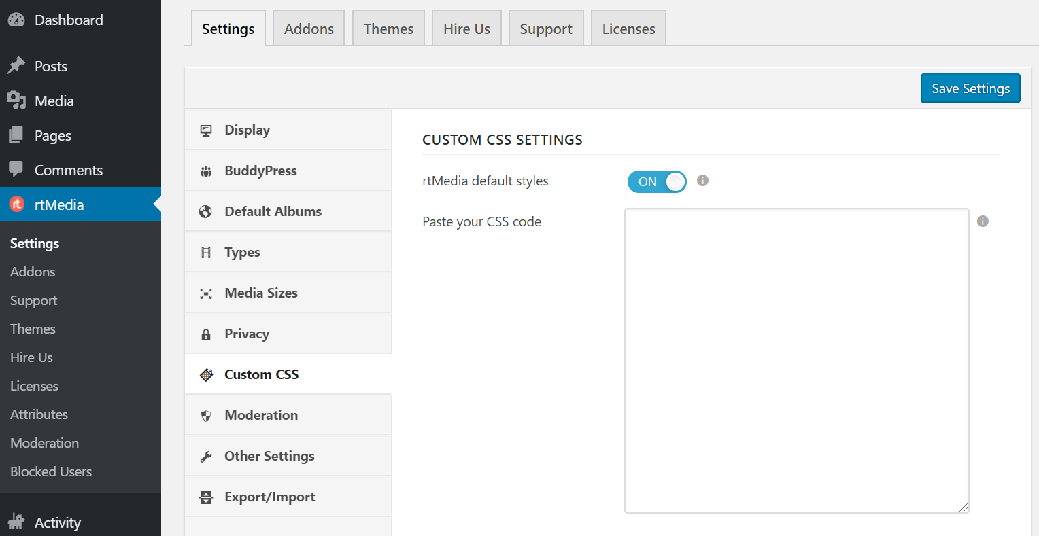Open Moderation using the shield icon
The width and height of the screenshot is (1039, 536).
(x=206, y=414)
